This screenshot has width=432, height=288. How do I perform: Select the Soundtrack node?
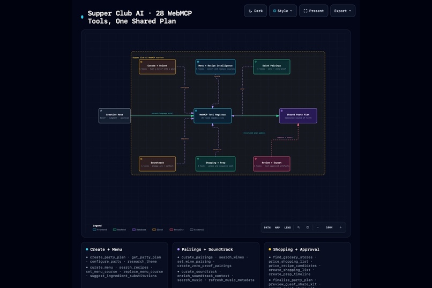[x=158, y=164]
